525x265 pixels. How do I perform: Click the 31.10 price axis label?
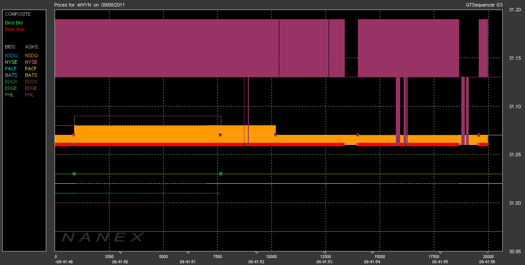tap(515, 107)
